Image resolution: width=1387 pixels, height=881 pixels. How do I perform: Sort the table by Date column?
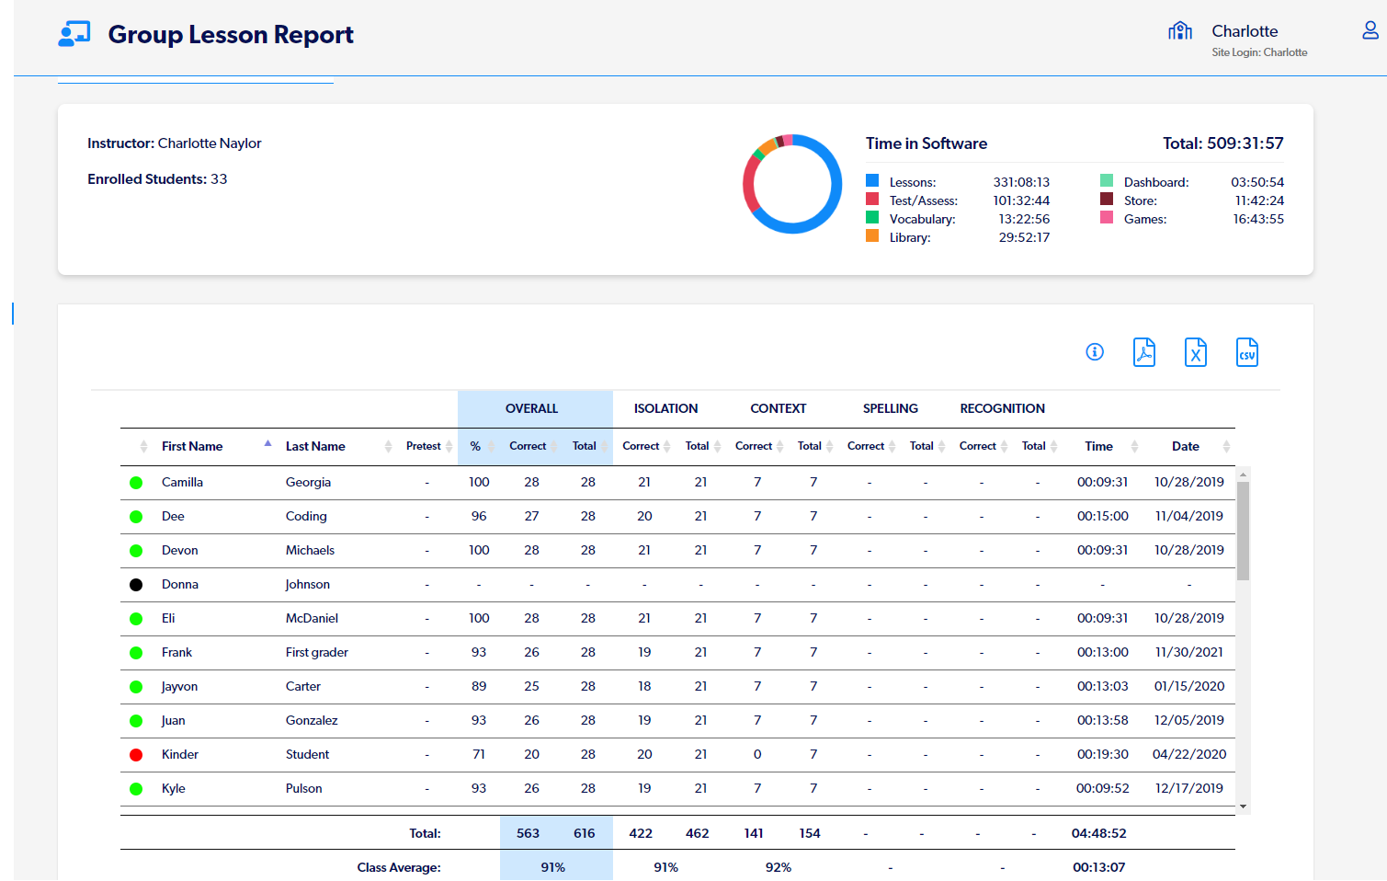pyautogui.click(x=1185, y=445)
